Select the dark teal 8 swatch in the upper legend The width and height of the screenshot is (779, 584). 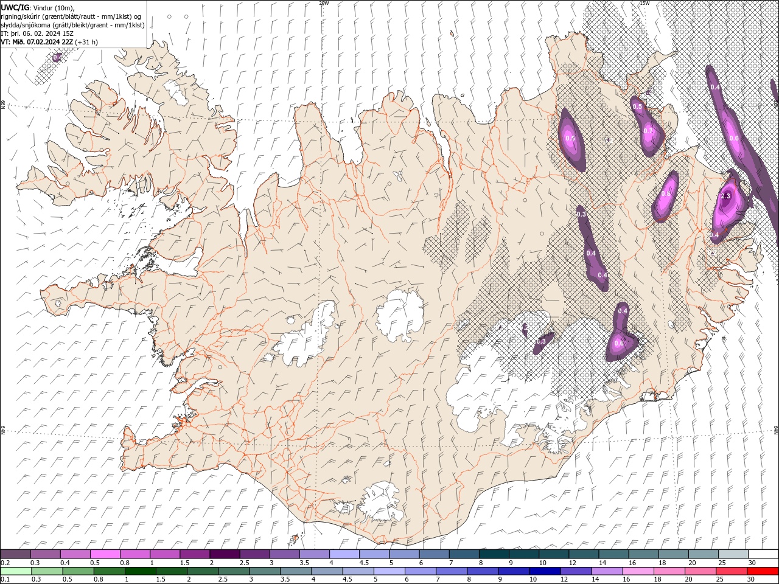point(494,554)
